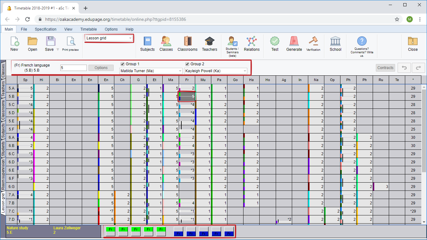Open the Kayleigh Powell teacher dropdown

coord(216,71)
